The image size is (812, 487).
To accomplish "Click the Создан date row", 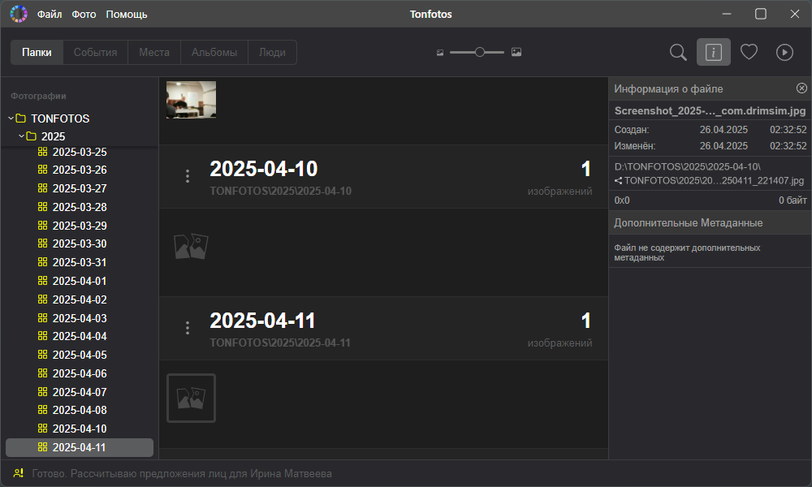I will click(x=710, y=130).
